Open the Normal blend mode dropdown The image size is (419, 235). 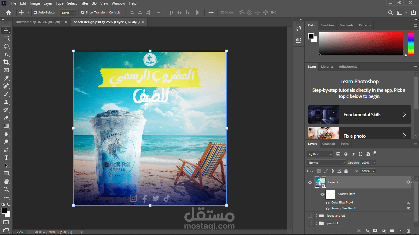tap(326, 163)
